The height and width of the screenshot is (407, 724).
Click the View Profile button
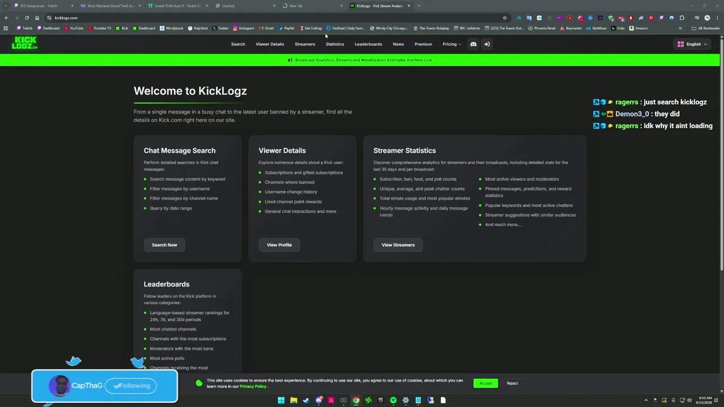[x=279, y=245]
